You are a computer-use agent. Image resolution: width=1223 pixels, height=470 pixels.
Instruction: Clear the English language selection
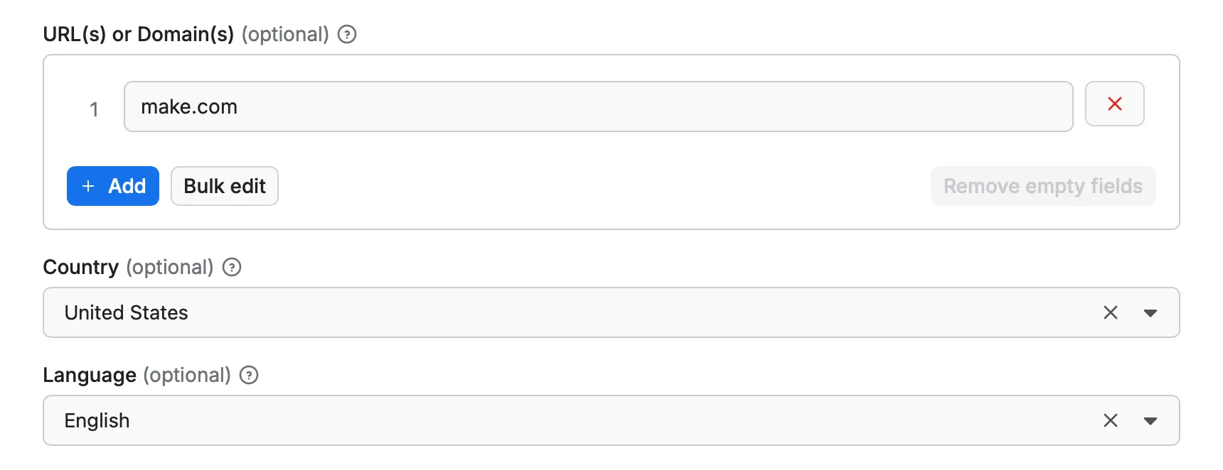[x=1110, y=420]
